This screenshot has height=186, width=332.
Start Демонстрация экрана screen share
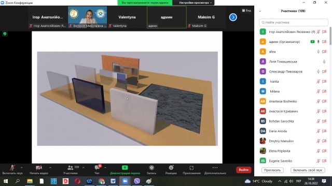125,170
